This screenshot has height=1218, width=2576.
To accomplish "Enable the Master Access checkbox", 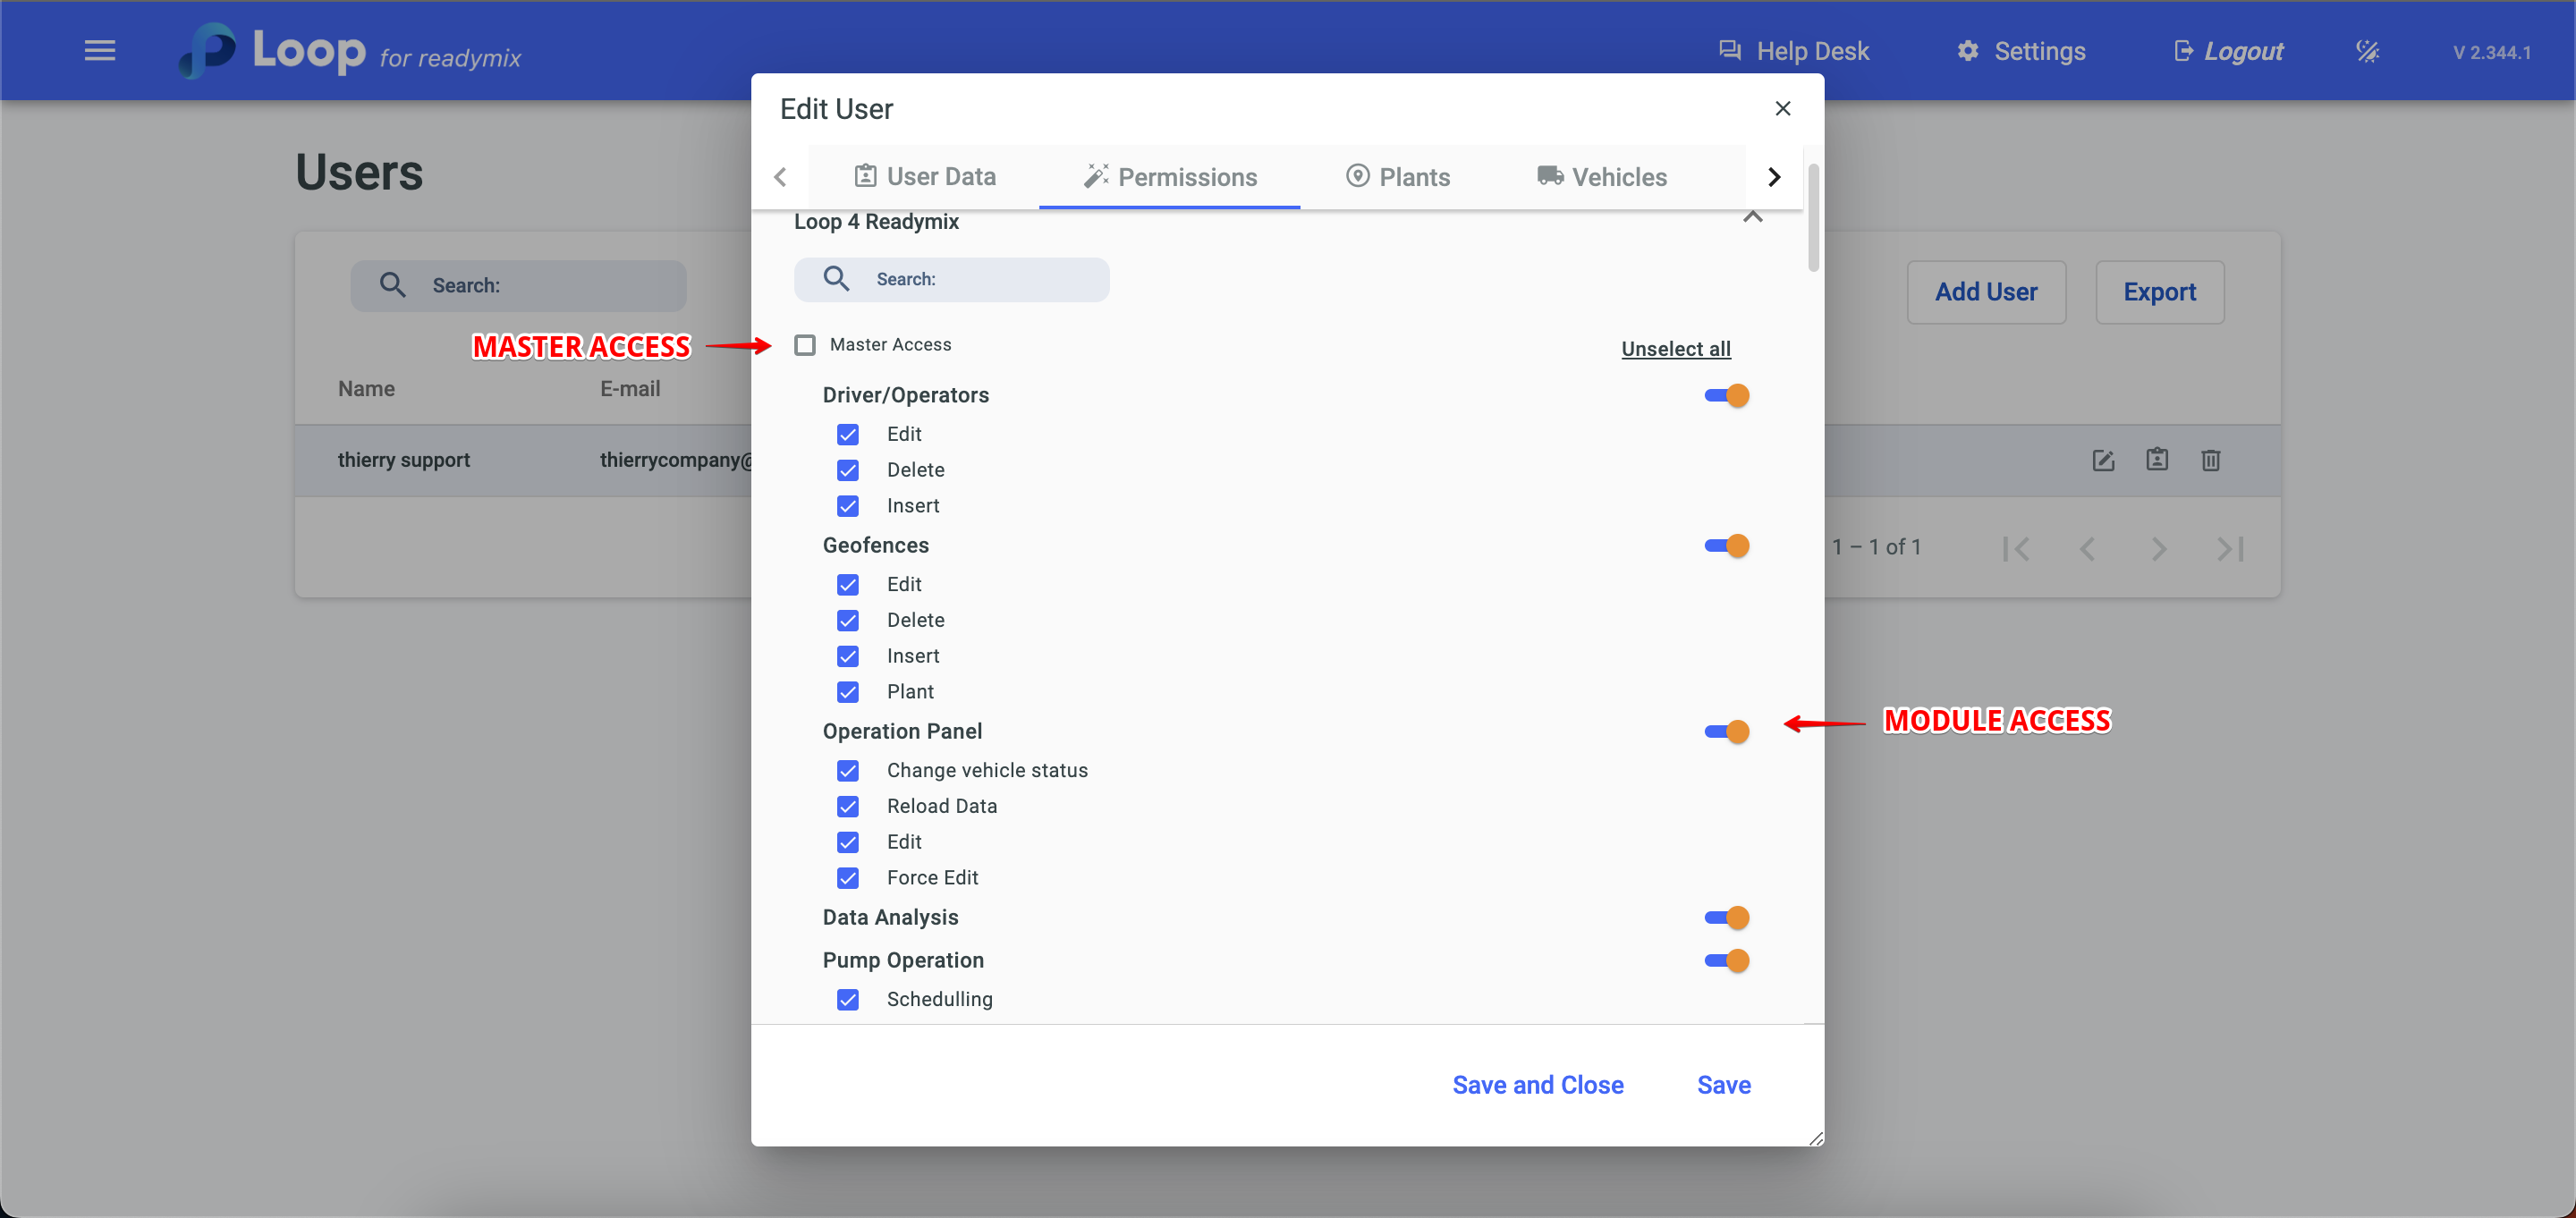I will [x=805, y=345].
